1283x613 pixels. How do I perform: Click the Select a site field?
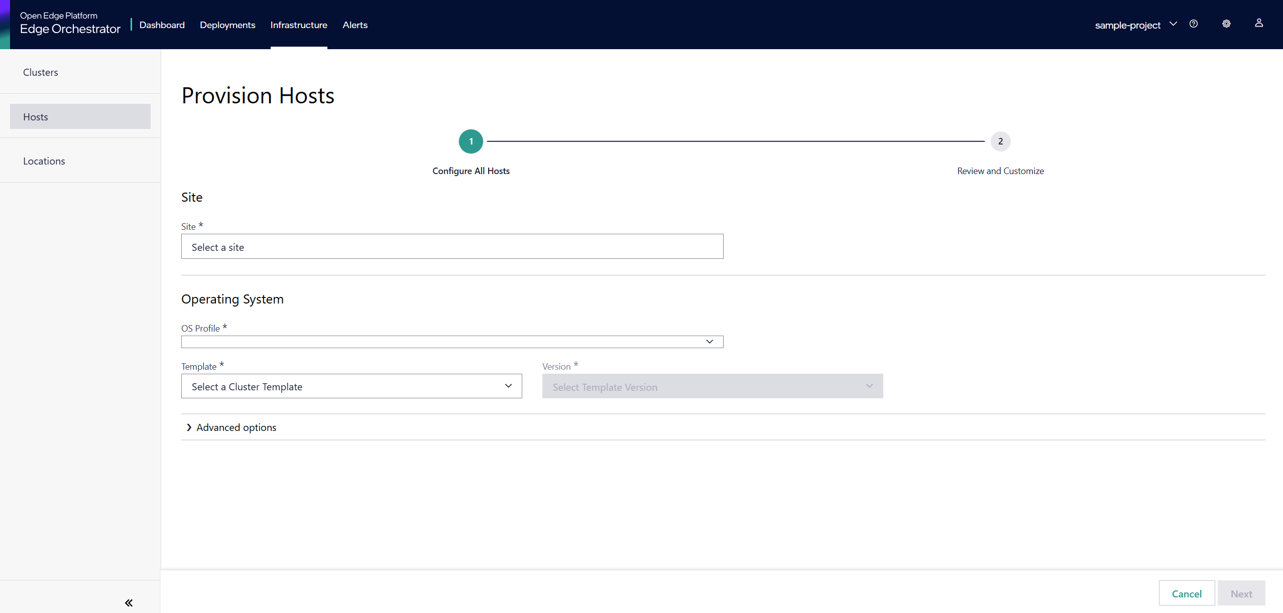point(452,246)
